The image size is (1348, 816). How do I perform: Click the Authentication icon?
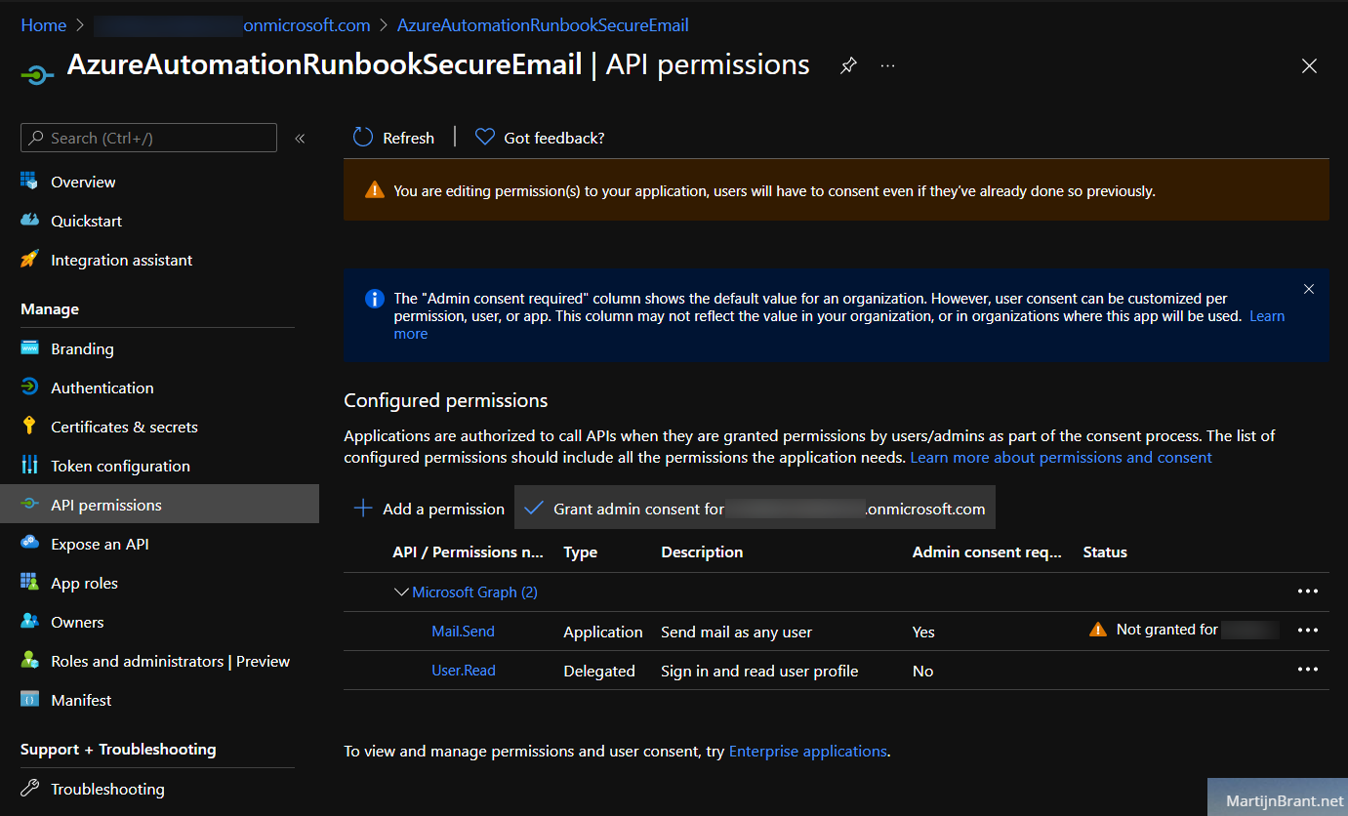(x=29, y=388)
